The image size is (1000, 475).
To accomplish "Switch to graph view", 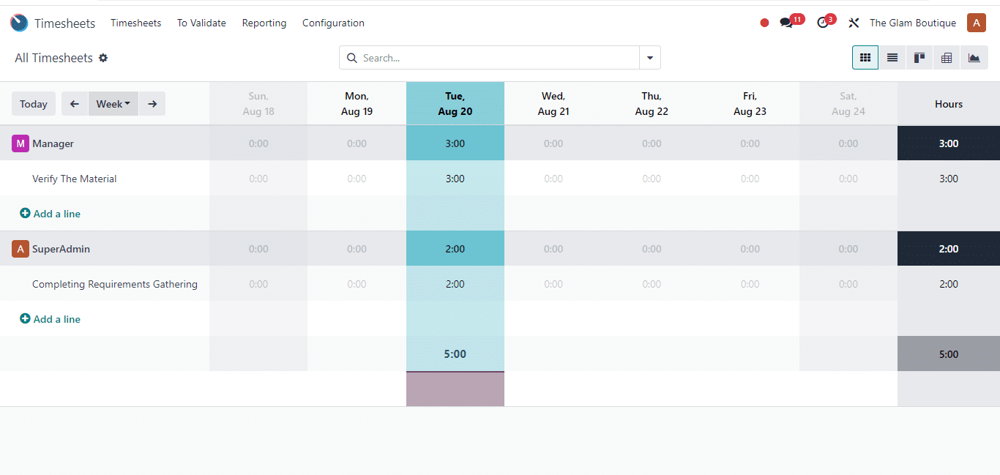I will (x=974, y=58).
